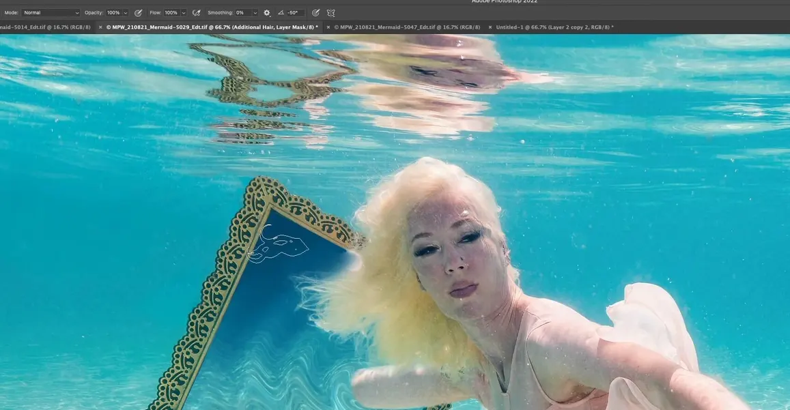Click the Opacity value field showing 100%
The image size is (790, 410).
coord(113,12)
